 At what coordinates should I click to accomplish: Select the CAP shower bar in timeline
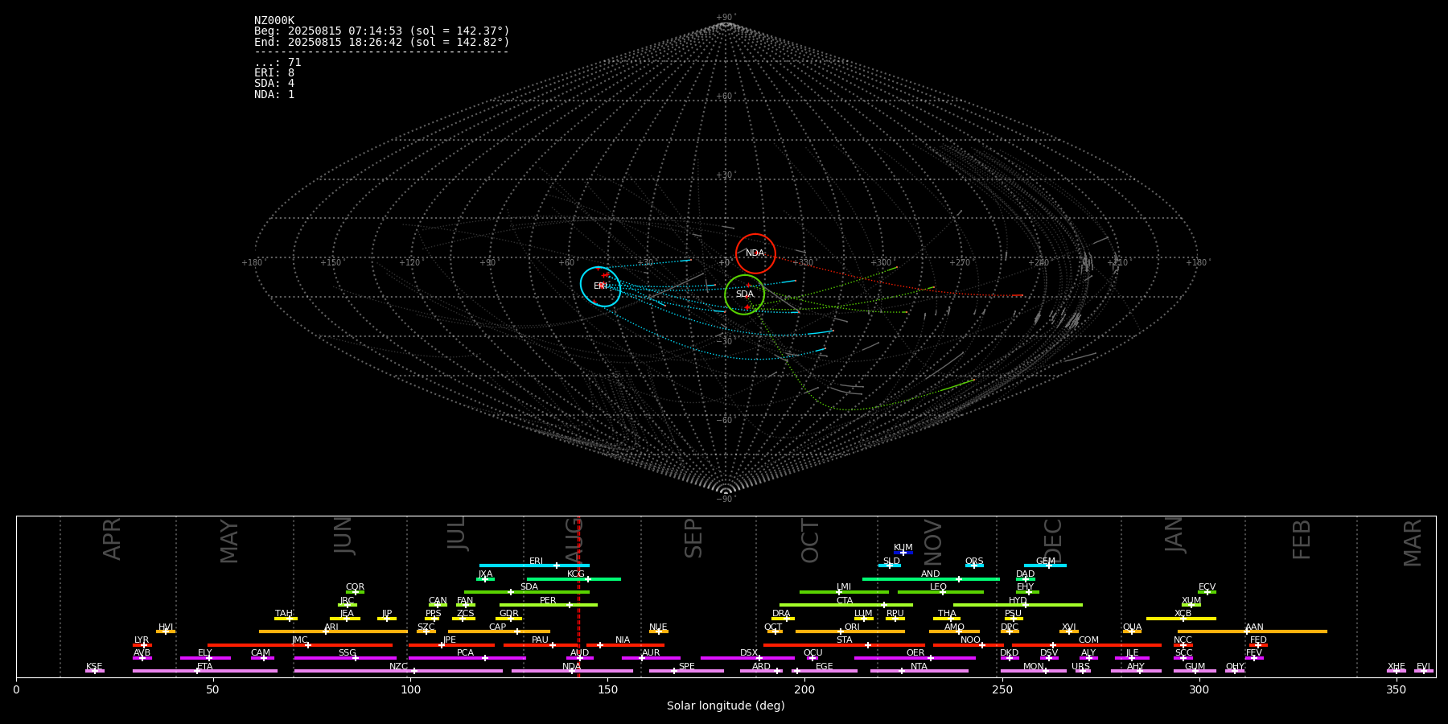coord(499,631)
